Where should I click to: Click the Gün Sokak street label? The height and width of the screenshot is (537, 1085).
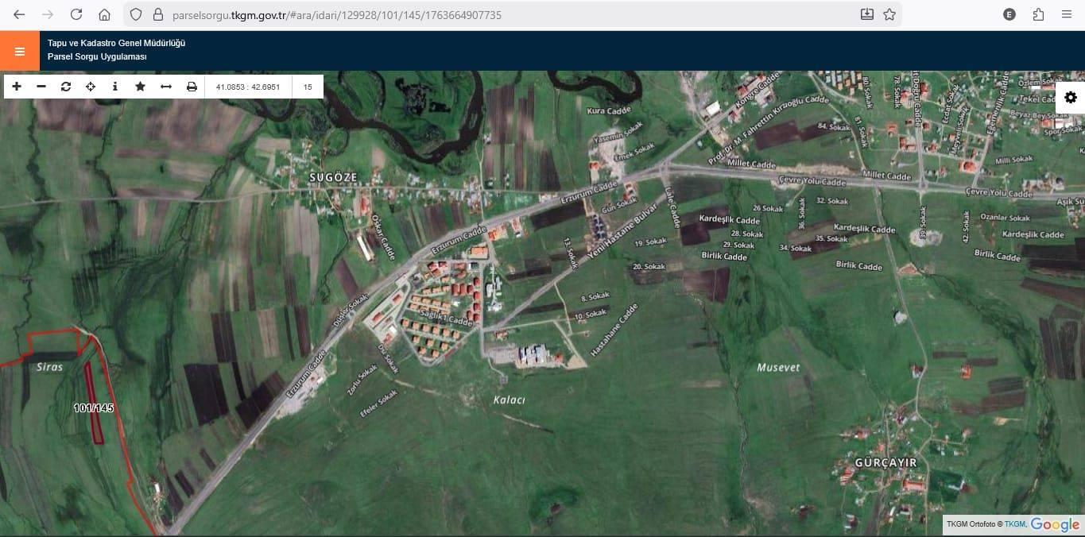tap(620, 206)
